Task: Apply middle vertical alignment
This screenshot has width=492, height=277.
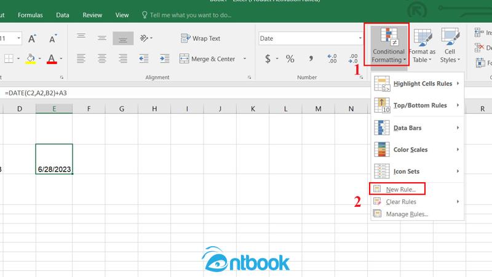Action: tap(102, 38)
